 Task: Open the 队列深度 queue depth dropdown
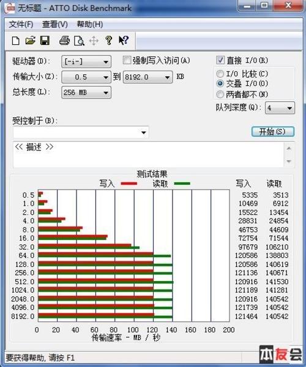(x=280, y=108)
